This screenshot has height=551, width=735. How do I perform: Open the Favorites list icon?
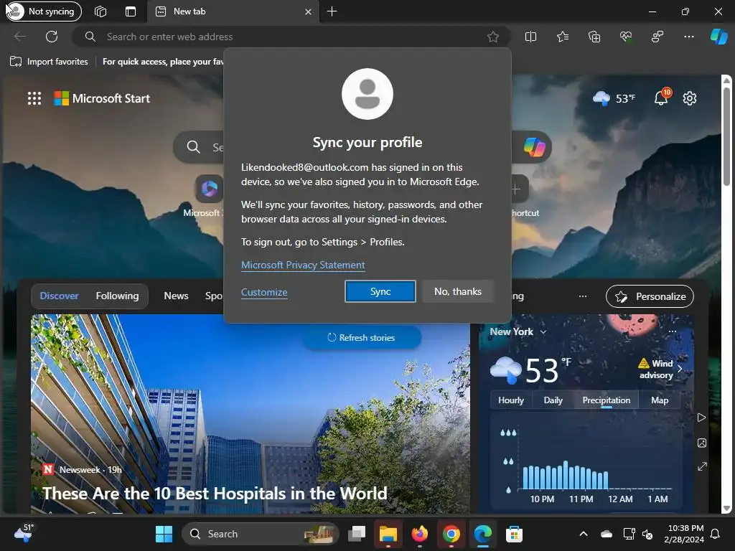(x=563, y=37)
